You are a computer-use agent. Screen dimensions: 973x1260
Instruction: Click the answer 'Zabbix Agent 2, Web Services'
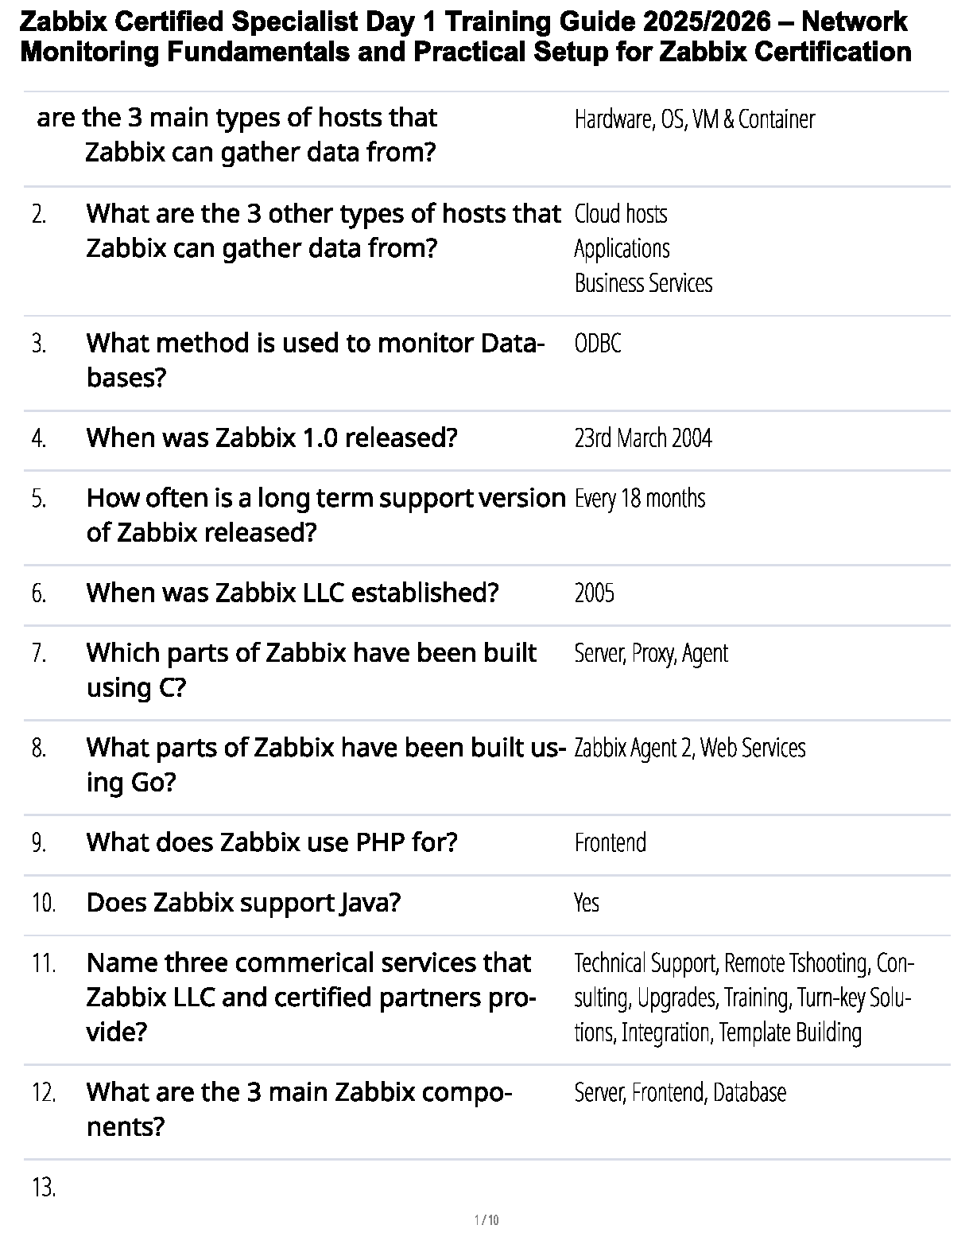coord(689,749)
